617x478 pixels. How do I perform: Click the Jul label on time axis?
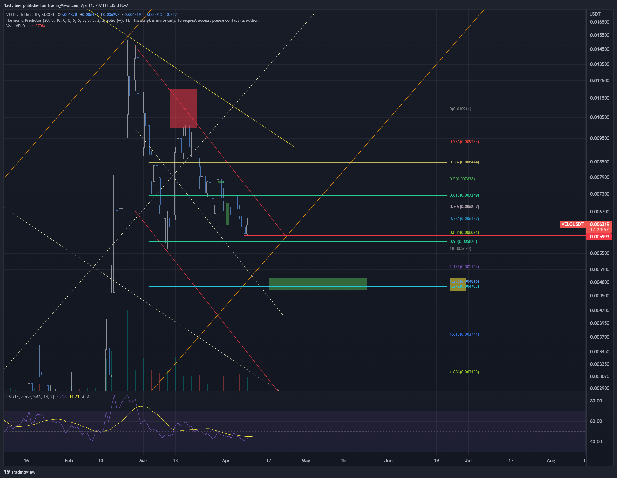tap(468, 461)
